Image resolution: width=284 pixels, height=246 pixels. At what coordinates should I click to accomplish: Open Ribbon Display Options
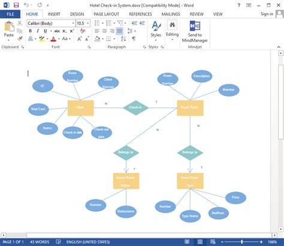[249, 5]
